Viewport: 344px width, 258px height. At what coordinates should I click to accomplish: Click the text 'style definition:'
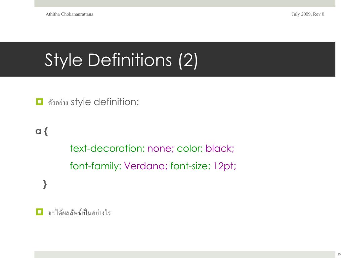coord(105,102)
